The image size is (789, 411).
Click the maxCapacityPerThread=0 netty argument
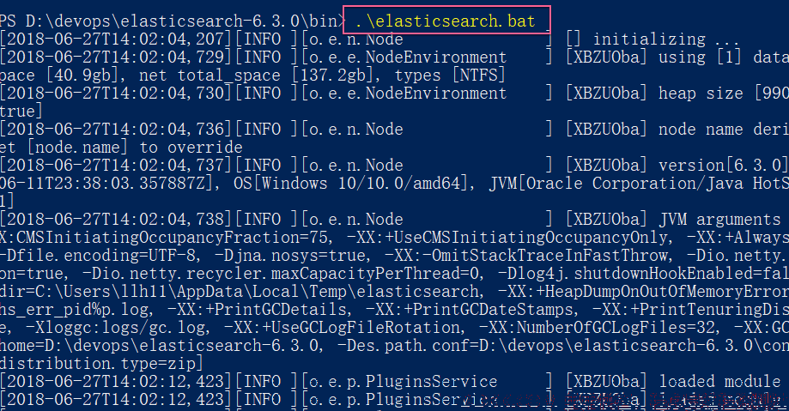coord(378,274)
